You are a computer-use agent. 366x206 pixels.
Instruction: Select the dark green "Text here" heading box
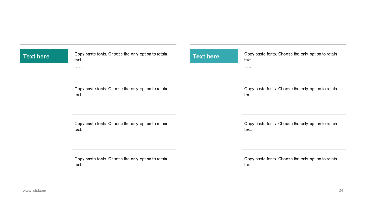44,56
